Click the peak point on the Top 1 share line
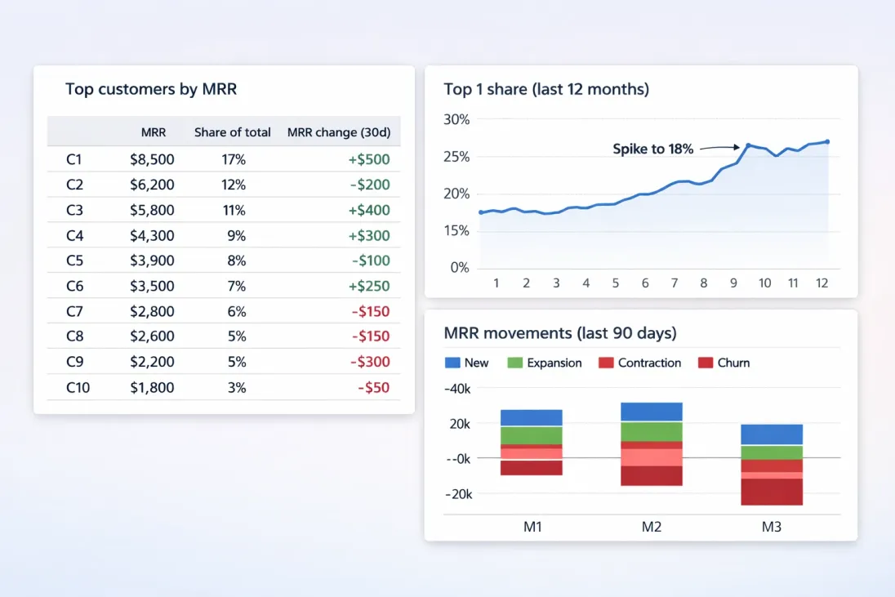 747,145
